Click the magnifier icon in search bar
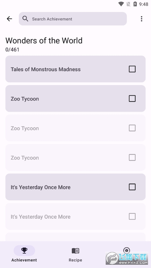The width and height of the screenshot is (151, 268). click(25, 19)
